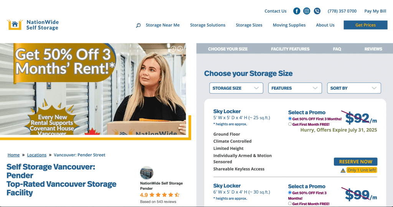This screenshot has width=393, height=207.
Task: Select First Month FREE for $99 Sky Locker
Action: point(290,204)
